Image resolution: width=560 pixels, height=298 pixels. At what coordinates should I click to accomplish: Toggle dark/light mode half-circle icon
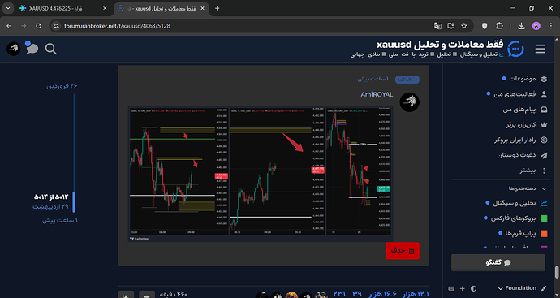point(474,288)
